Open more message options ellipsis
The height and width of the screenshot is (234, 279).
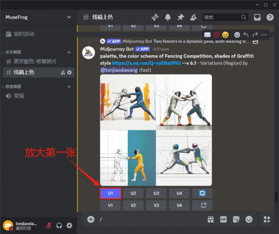point(264,35)
